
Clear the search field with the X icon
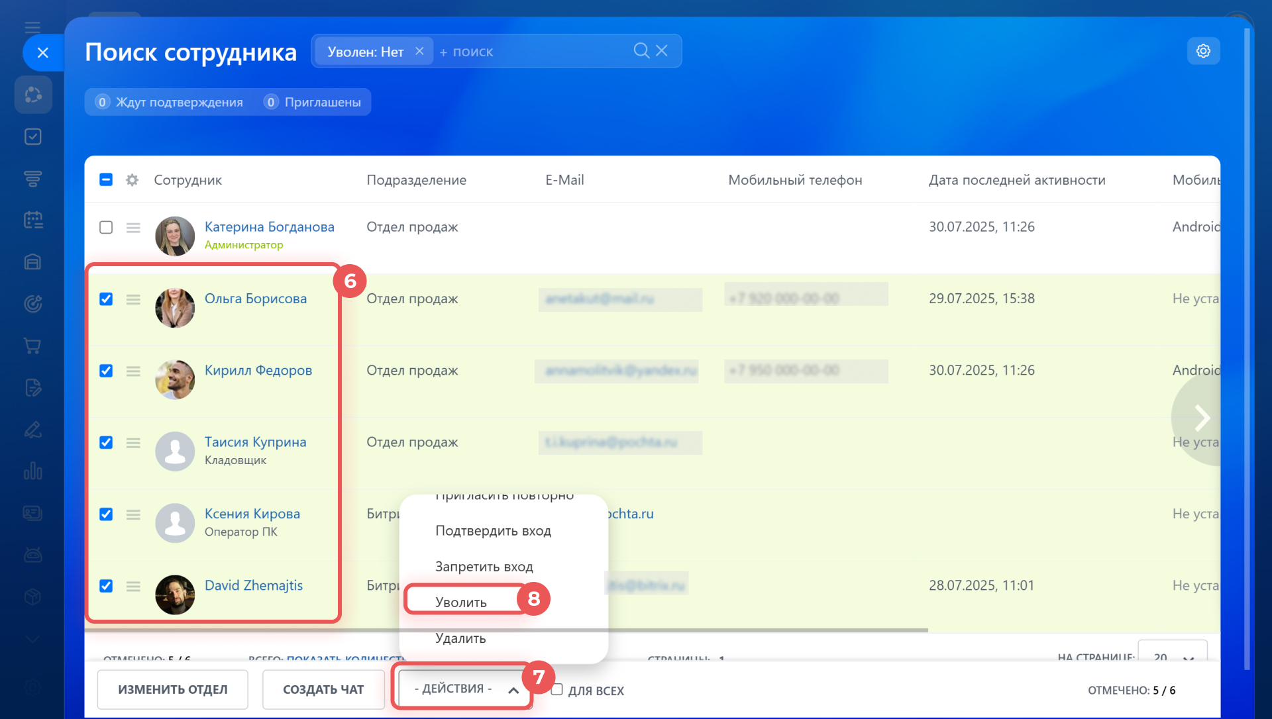(x=662, y=51)
